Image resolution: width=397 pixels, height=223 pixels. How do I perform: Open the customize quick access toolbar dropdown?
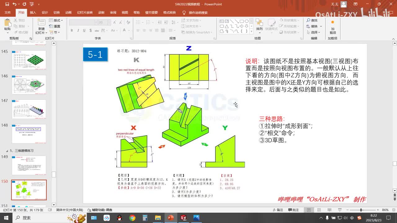coord(39,4)
